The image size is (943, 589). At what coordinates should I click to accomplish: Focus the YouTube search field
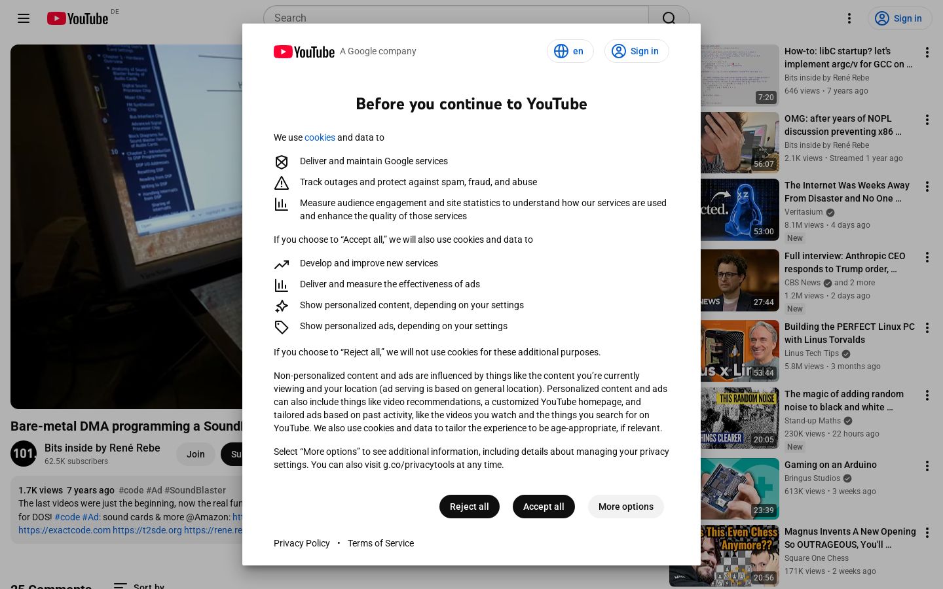(x=456, y=18)
